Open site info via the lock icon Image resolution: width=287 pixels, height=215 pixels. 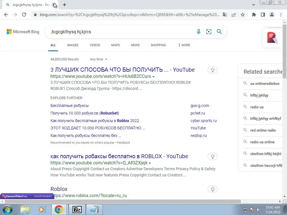coord(35,15)
